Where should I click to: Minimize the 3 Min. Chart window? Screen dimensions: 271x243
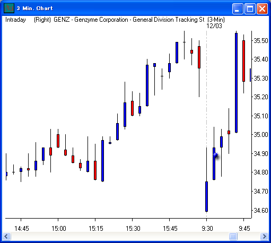pos(238,8)
